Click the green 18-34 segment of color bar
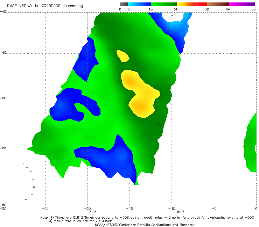The width and height of the screenshot is (259, 227). click(164, 4)
